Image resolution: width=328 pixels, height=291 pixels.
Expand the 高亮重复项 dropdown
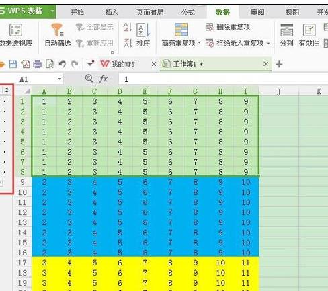tap(199, 42)
